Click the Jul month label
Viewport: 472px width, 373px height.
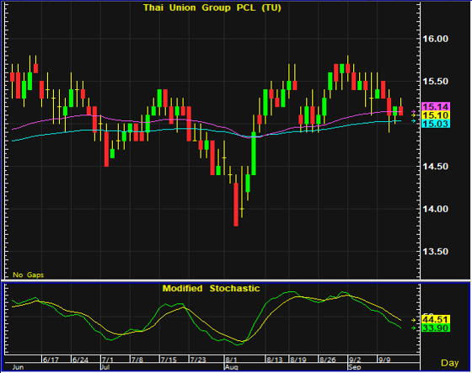[x=105, y=367]
